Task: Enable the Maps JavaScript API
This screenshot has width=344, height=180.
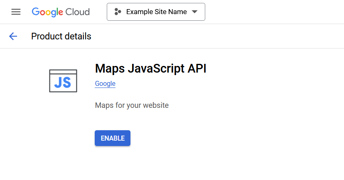Action: (113, 138)
